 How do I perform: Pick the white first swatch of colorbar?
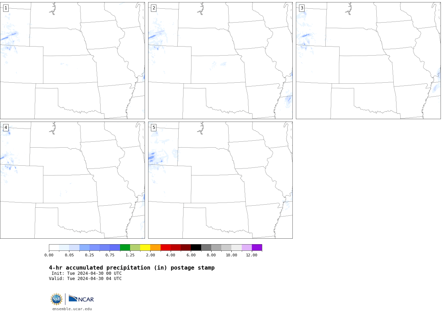[x=54, y=247]
